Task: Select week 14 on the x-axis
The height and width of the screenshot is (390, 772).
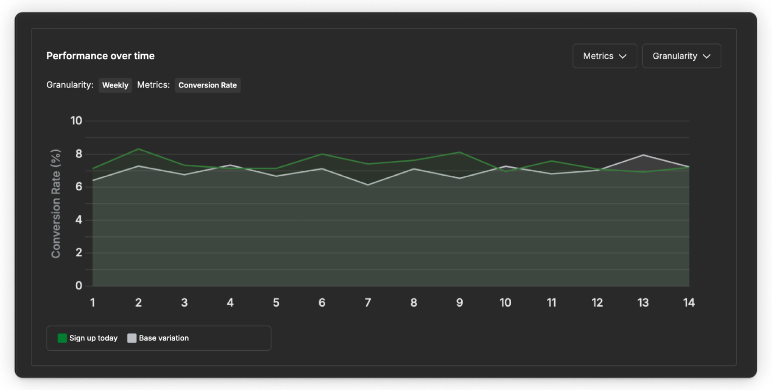Action: (689, 302)
